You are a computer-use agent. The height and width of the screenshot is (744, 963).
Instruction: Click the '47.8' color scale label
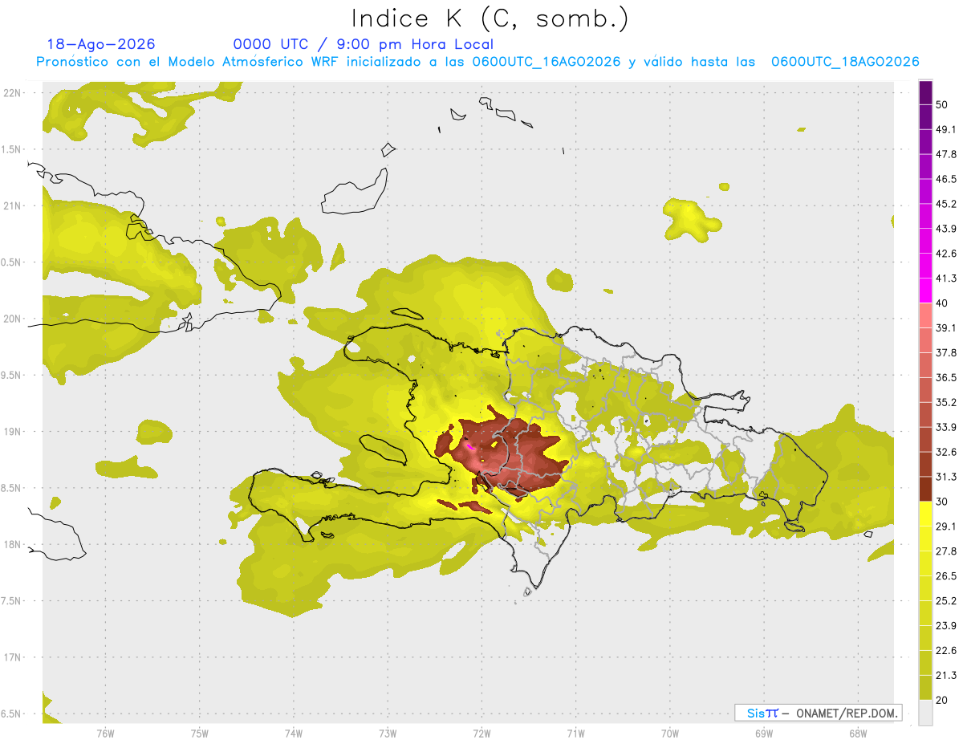pos(946,154)
